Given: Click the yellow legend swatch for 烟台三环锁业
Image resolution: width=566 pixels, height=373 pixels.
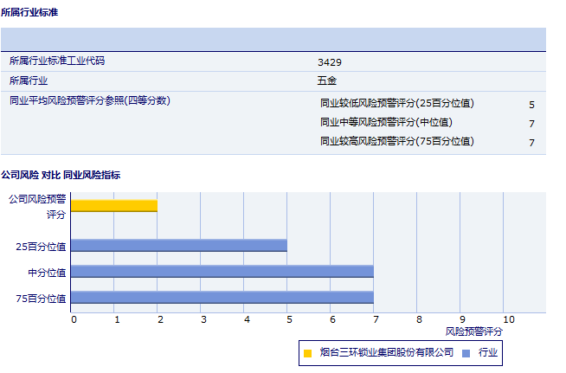Looking at the screenshot, I should (x=307, y=353).
